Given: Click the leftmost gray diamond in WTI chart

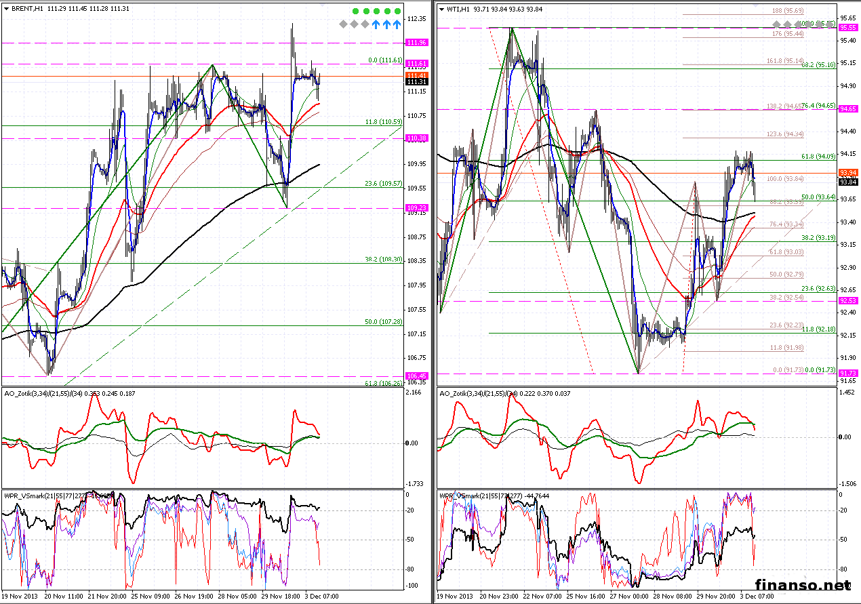Looking at the screenshot, I should pyautogui.click(x=777, y=24).
